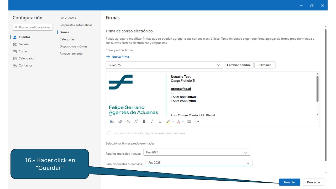Click settings page vertical scrollbar

(x=326, y=95)
